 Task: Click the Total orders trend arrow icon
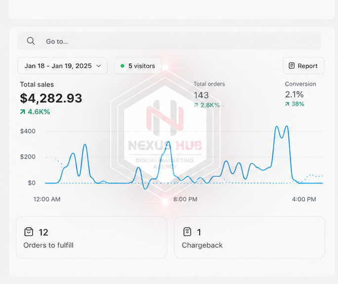(196, 105)
